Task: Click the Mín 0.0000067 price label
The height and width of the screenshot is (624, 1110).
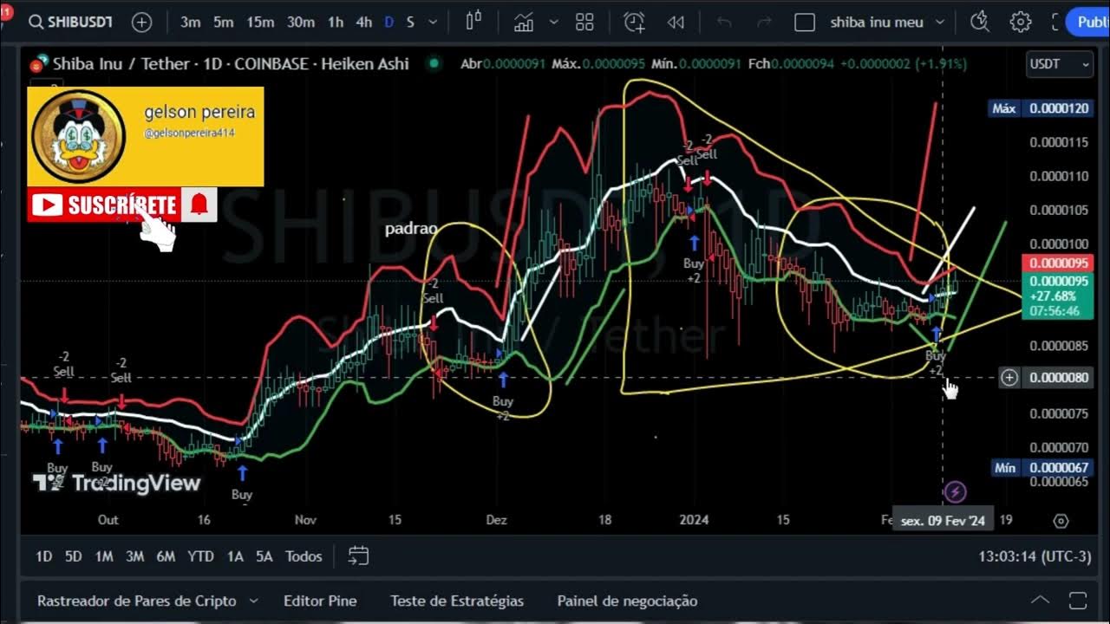Action: click(1041, 468)
